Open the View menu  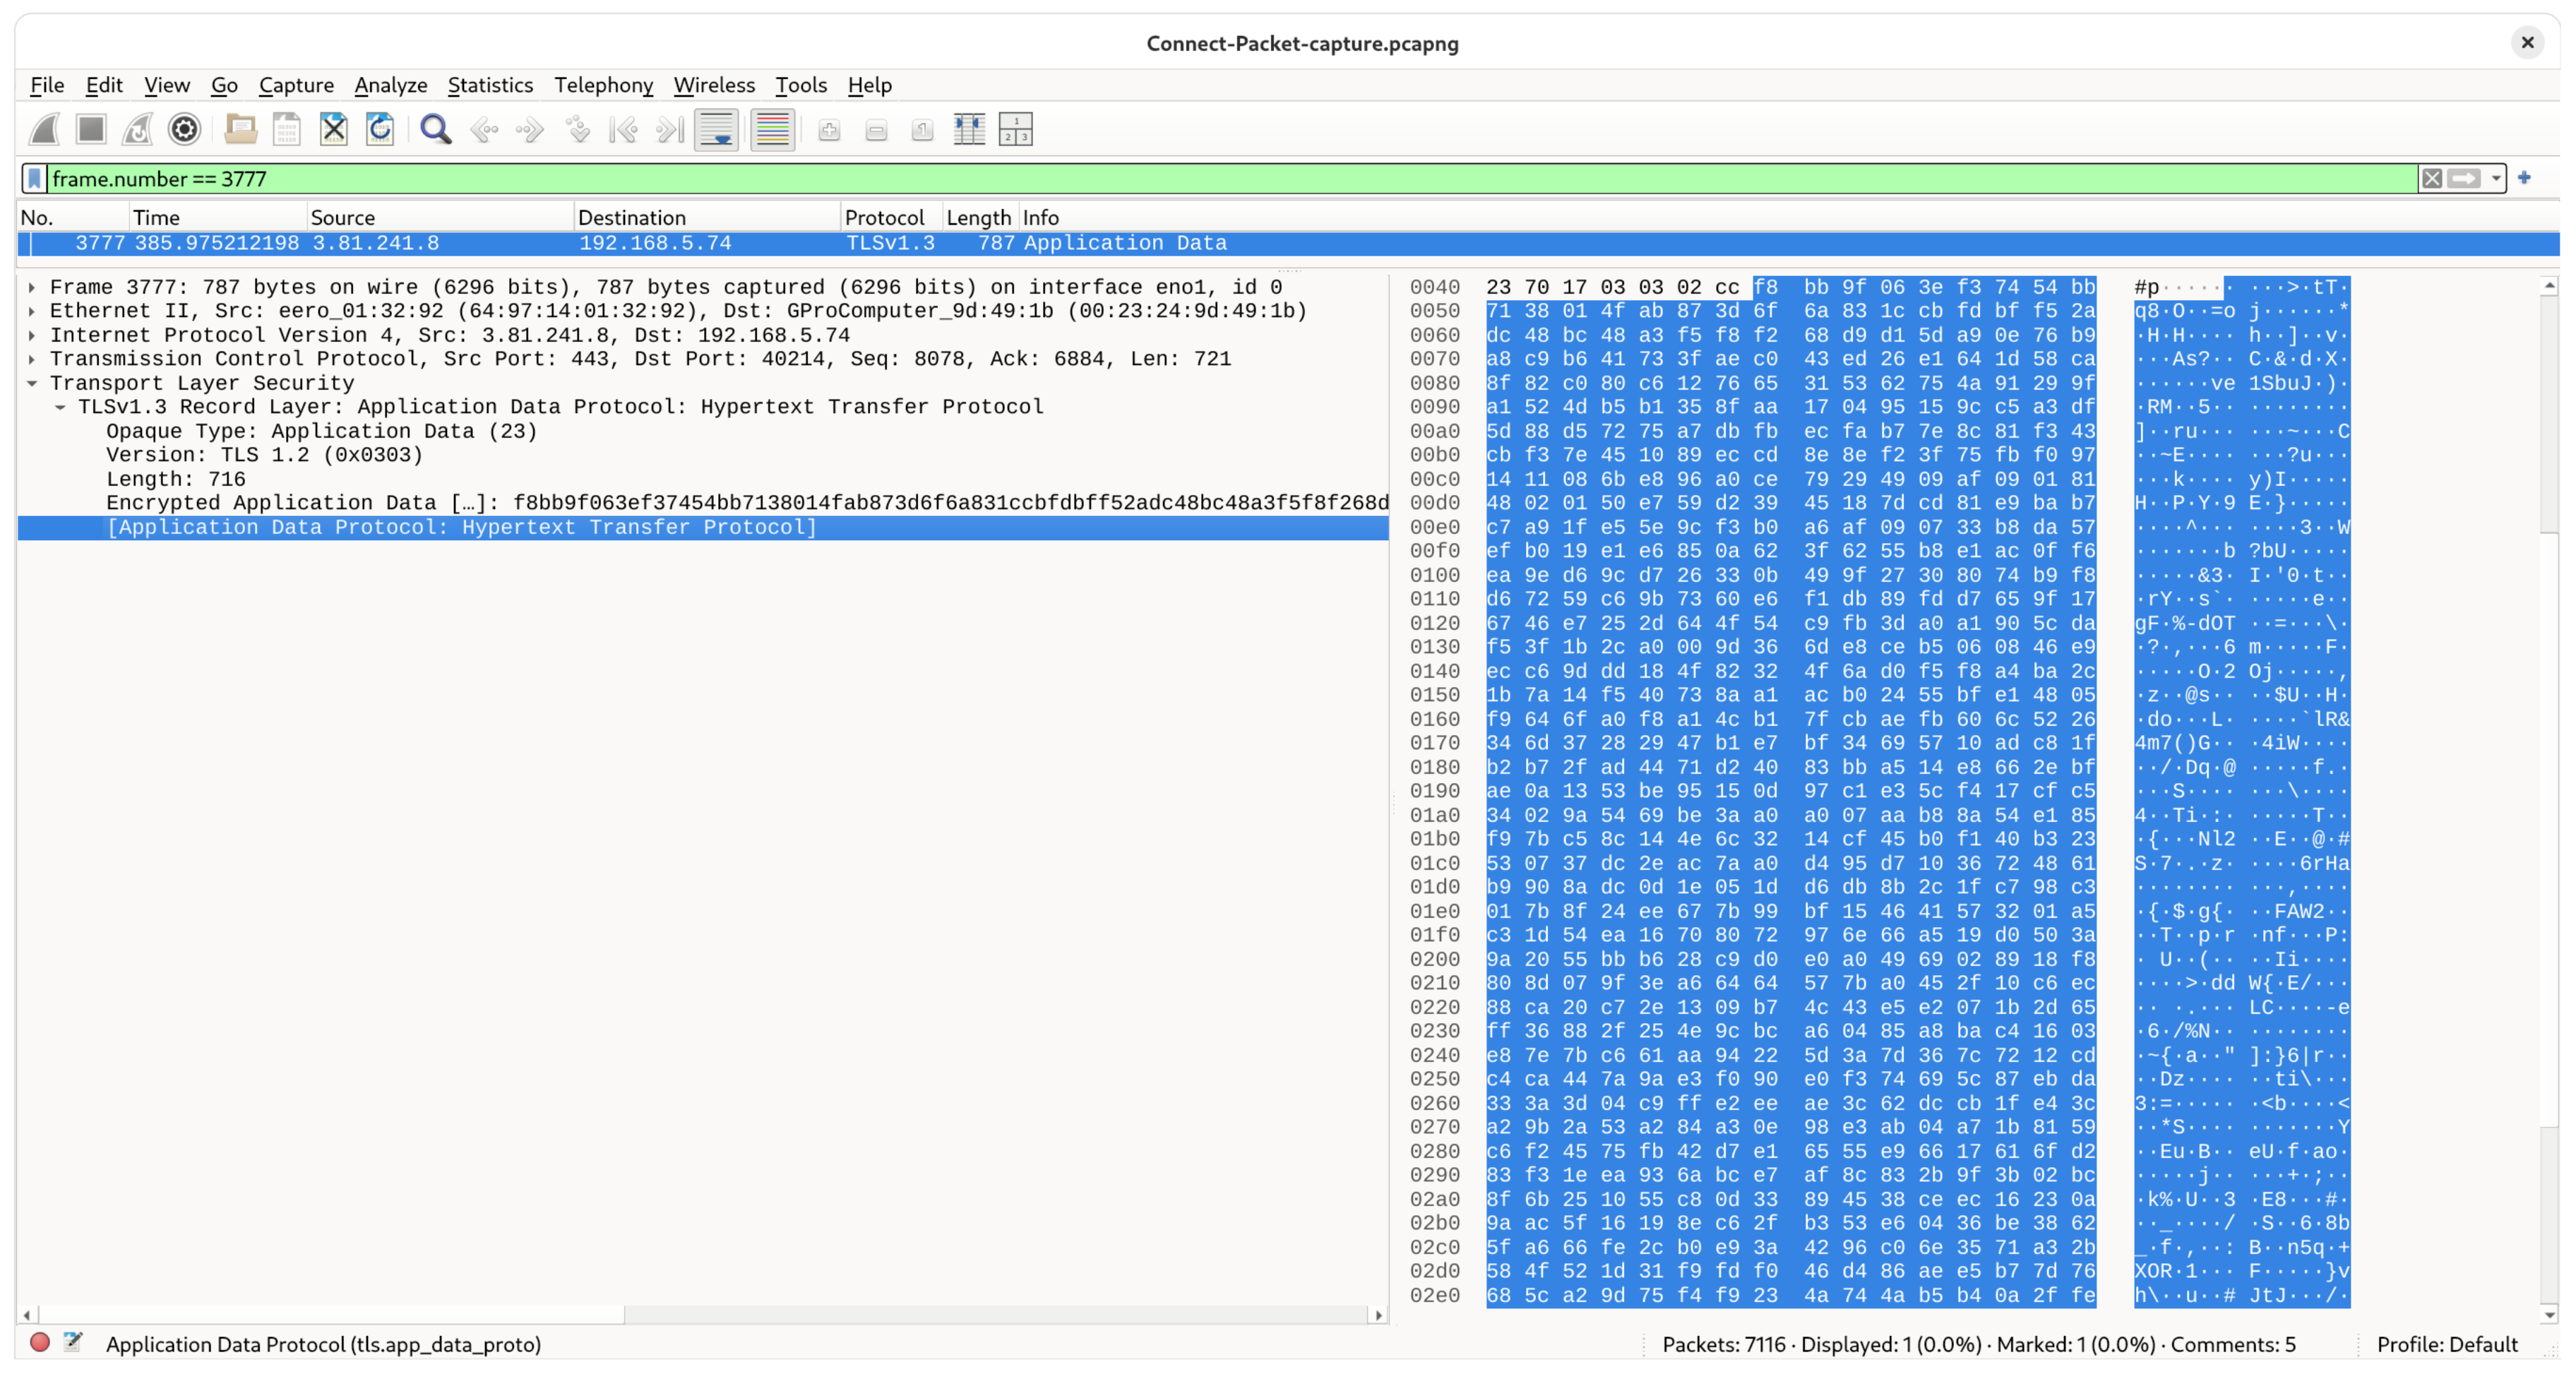pos(166,85)
